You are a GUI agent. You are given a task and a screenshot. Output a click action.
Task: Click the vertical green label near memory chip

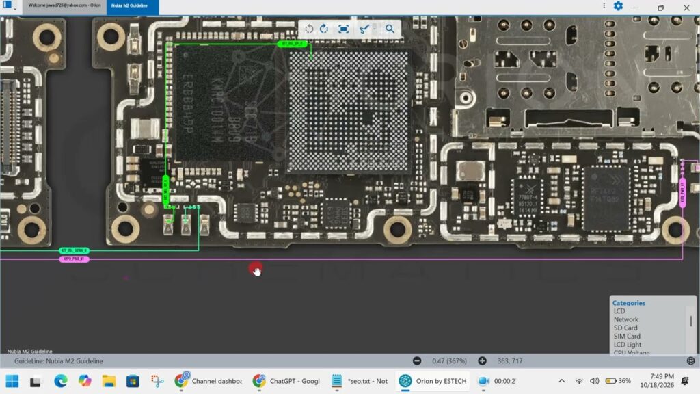[165, 190]
